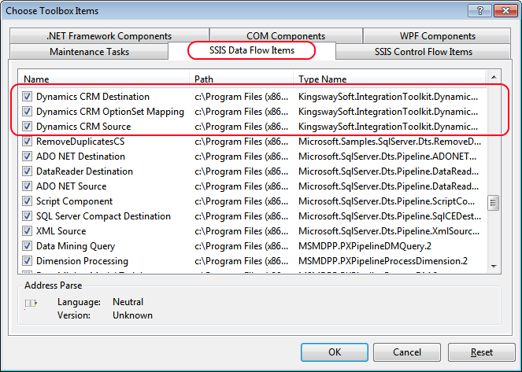Switch to SSIS Control Flow Items tab
Image resolution: width=522 pixels, height=372 pixels.
423,52
